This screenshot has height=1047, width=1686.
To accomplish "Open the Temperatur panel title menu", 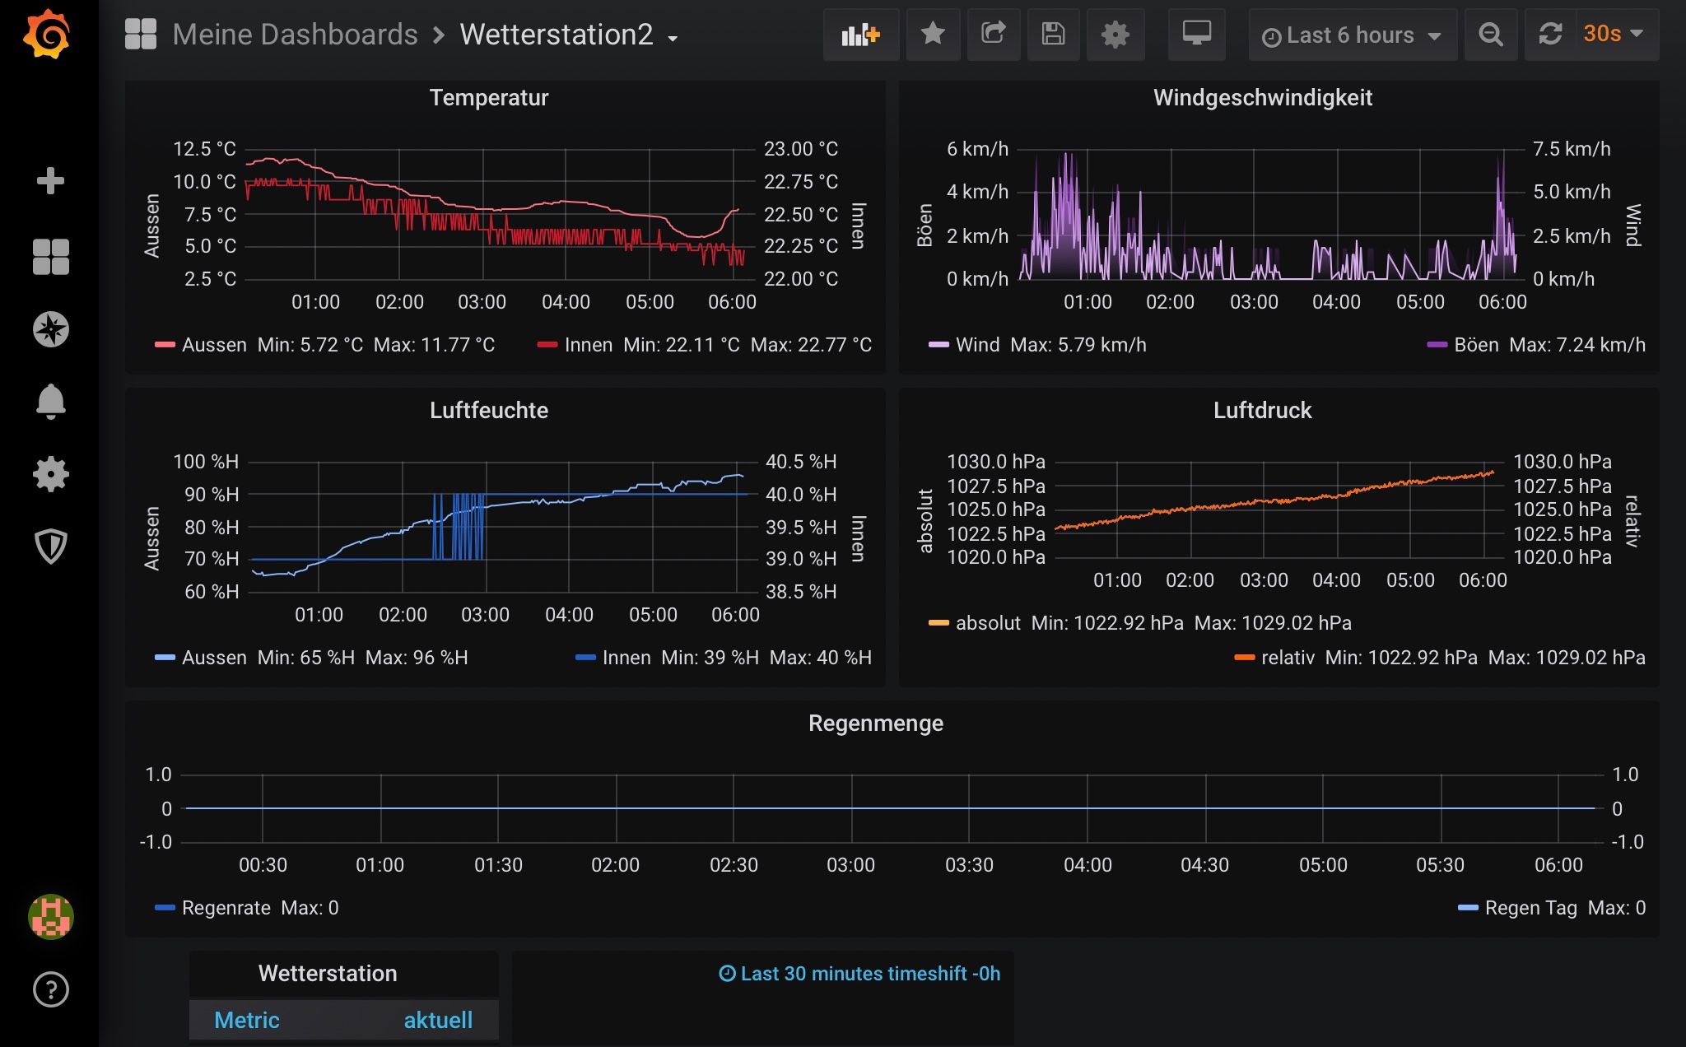I will (488, 98).
